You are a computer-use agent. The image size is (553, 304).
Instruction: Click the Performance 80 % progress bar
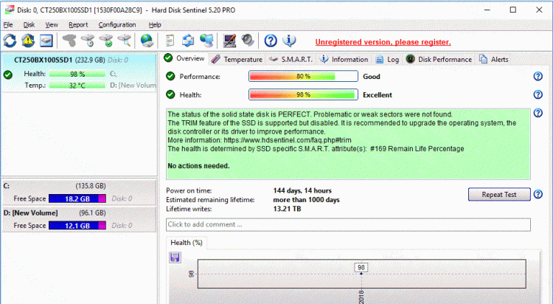pos(303,76)
